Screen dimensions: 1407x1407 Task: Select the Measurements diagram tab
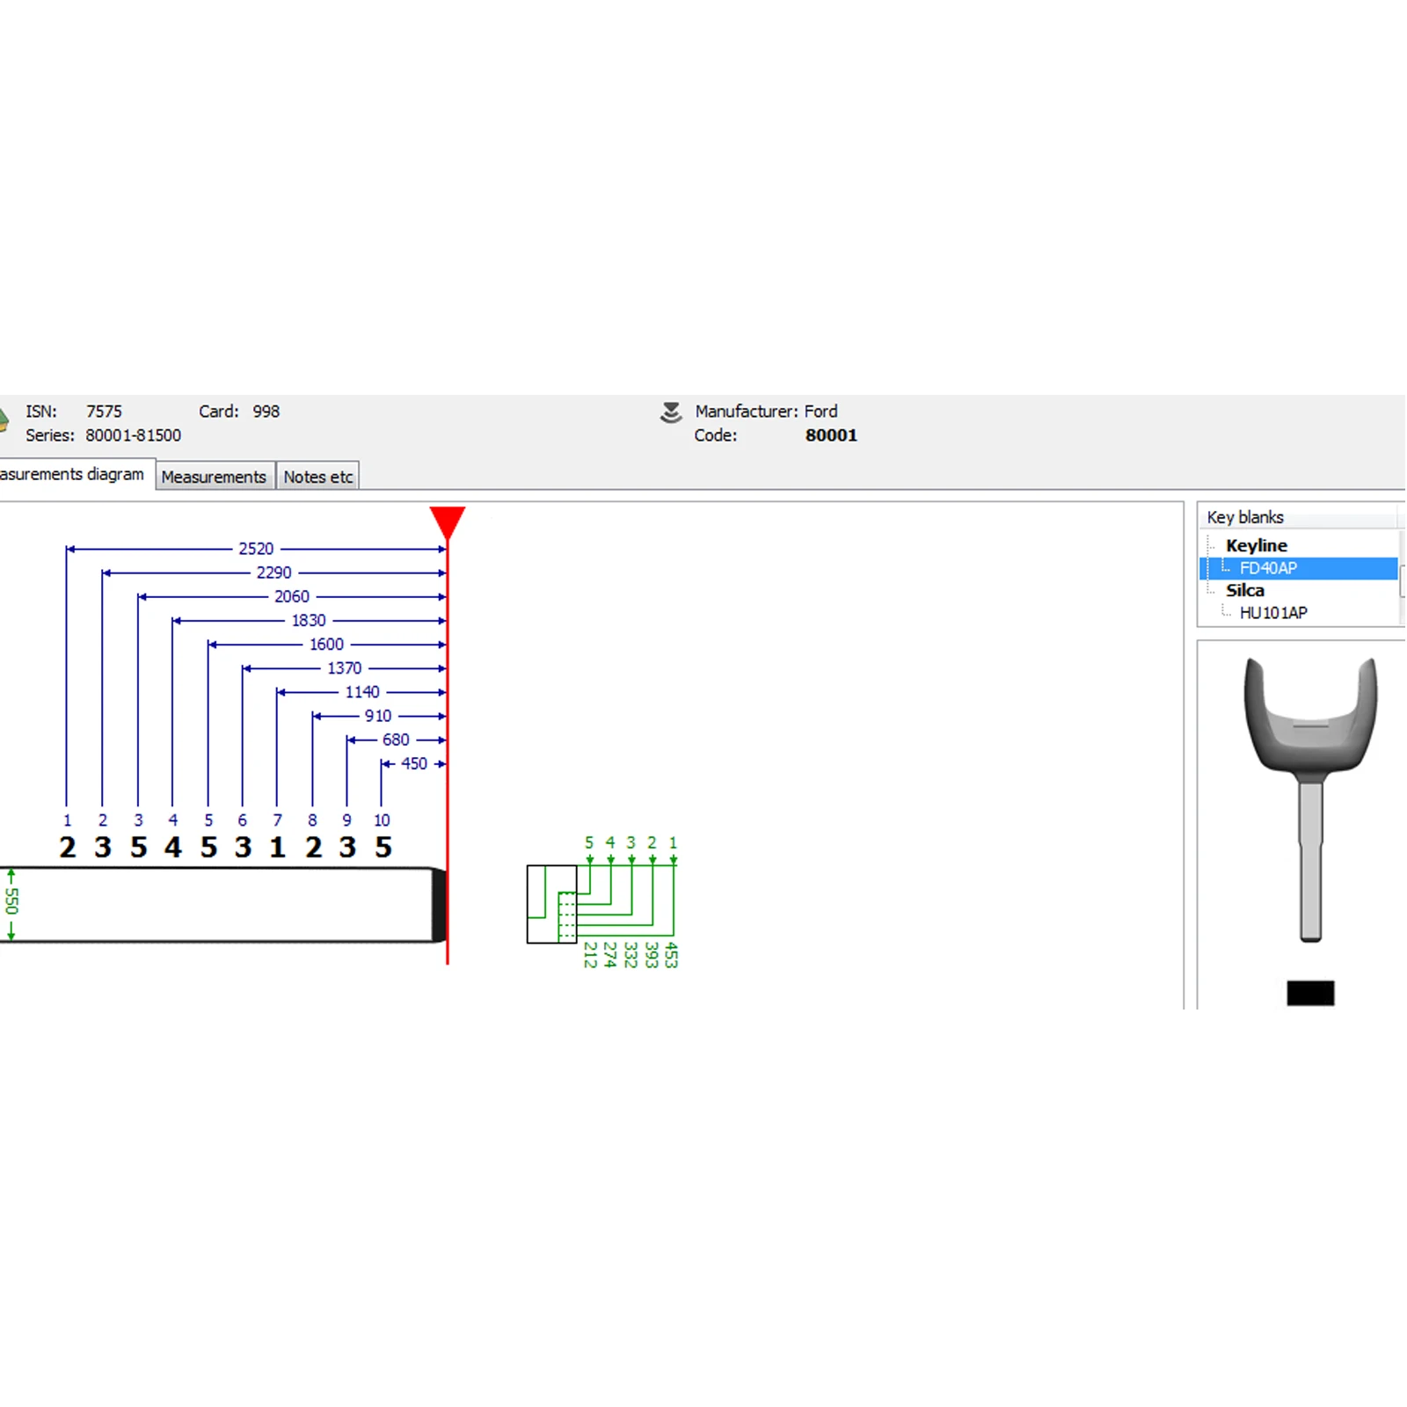pyautogui.click(x=76, y=474)
